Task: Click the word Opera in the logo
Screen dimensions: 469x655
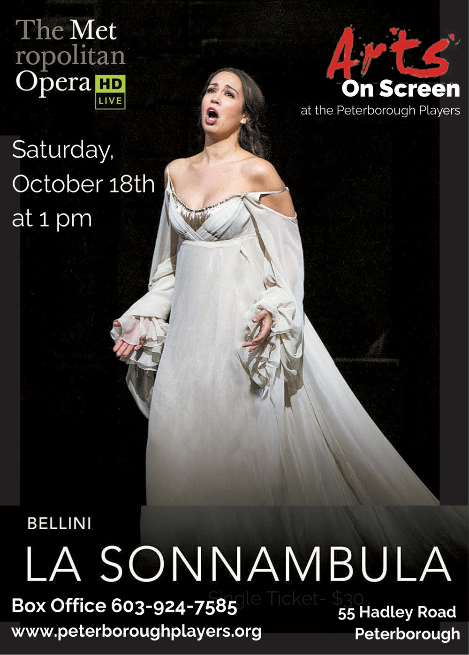Action: pos(53,83)
